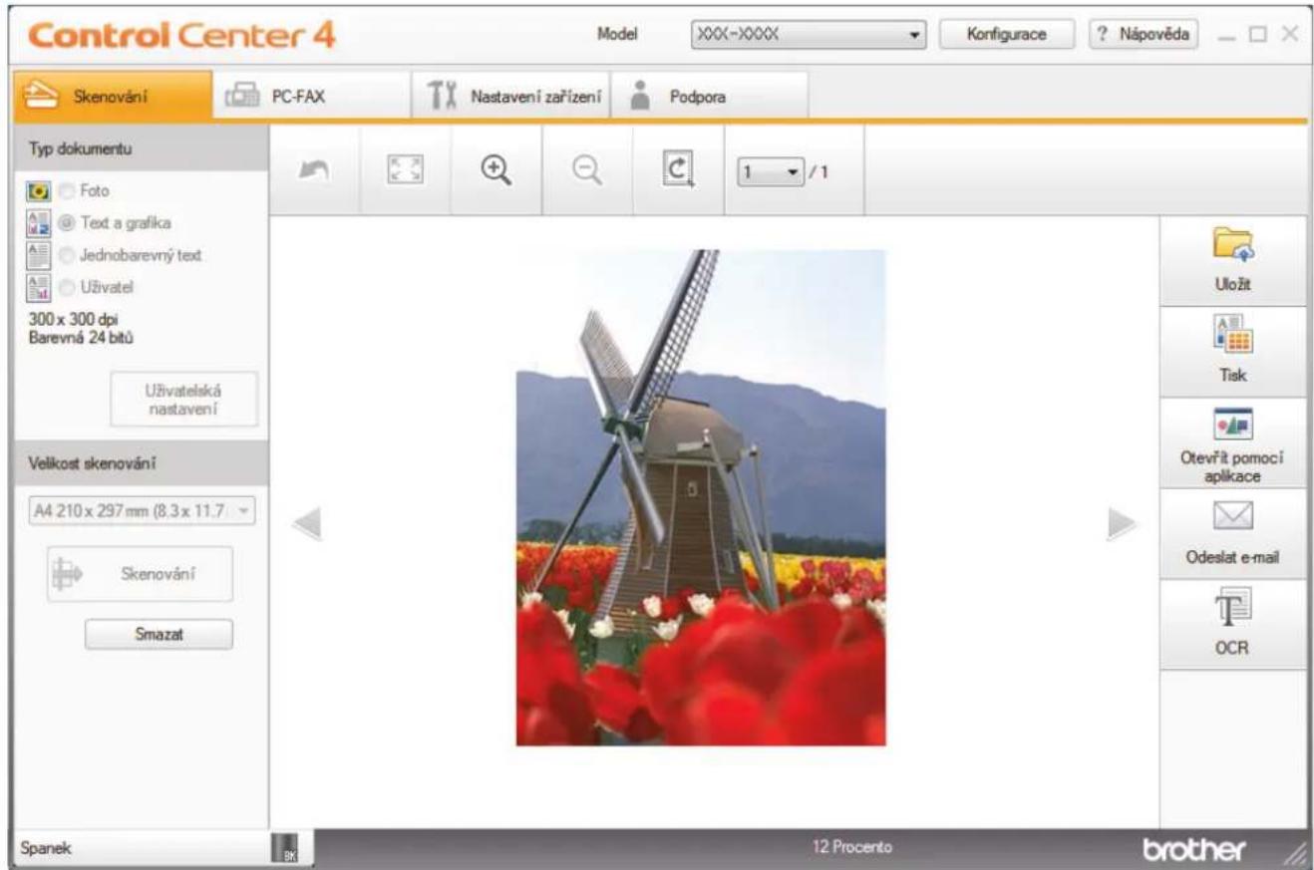Click the undo arrow toolbar icon
Image resolution: width=1314 pixels, height=870 pixels.
coord(314,170)
